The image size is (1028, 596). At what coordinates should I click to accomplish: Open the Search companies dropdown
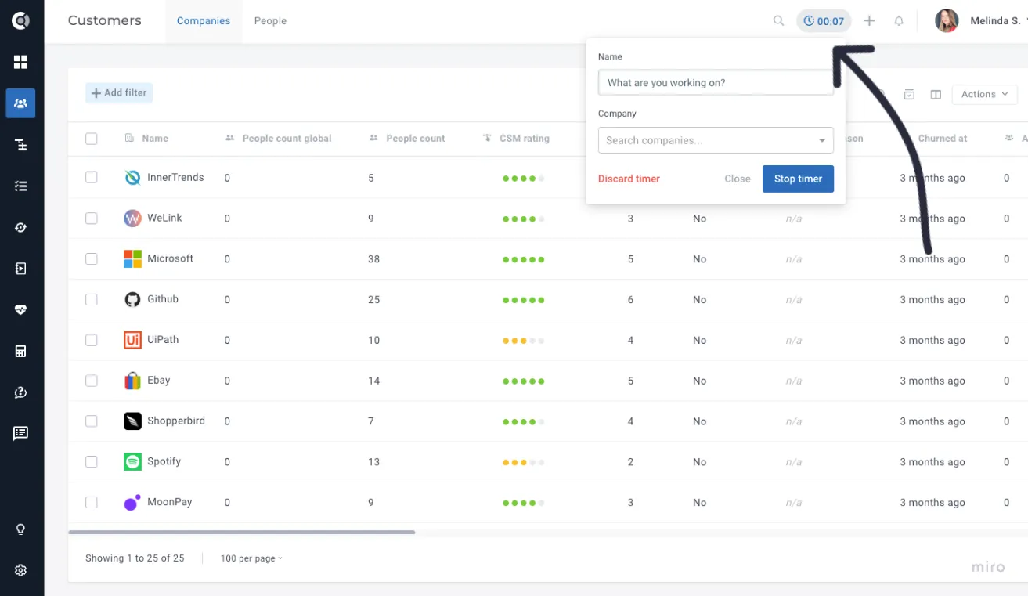[716, 140]
